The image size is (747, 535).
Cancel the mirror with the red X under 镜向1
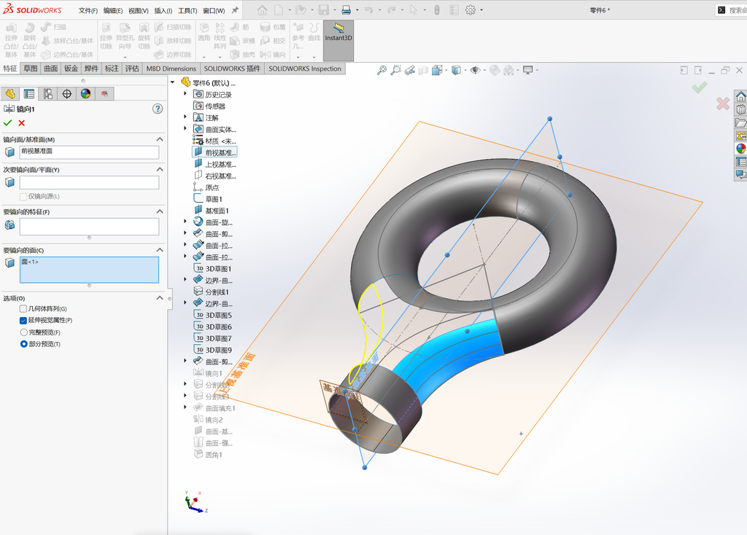(x=21, y=123)
